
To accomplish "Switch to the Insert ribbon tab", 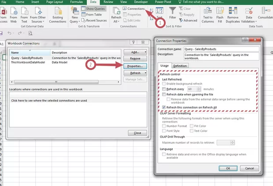I will (35, 2).
